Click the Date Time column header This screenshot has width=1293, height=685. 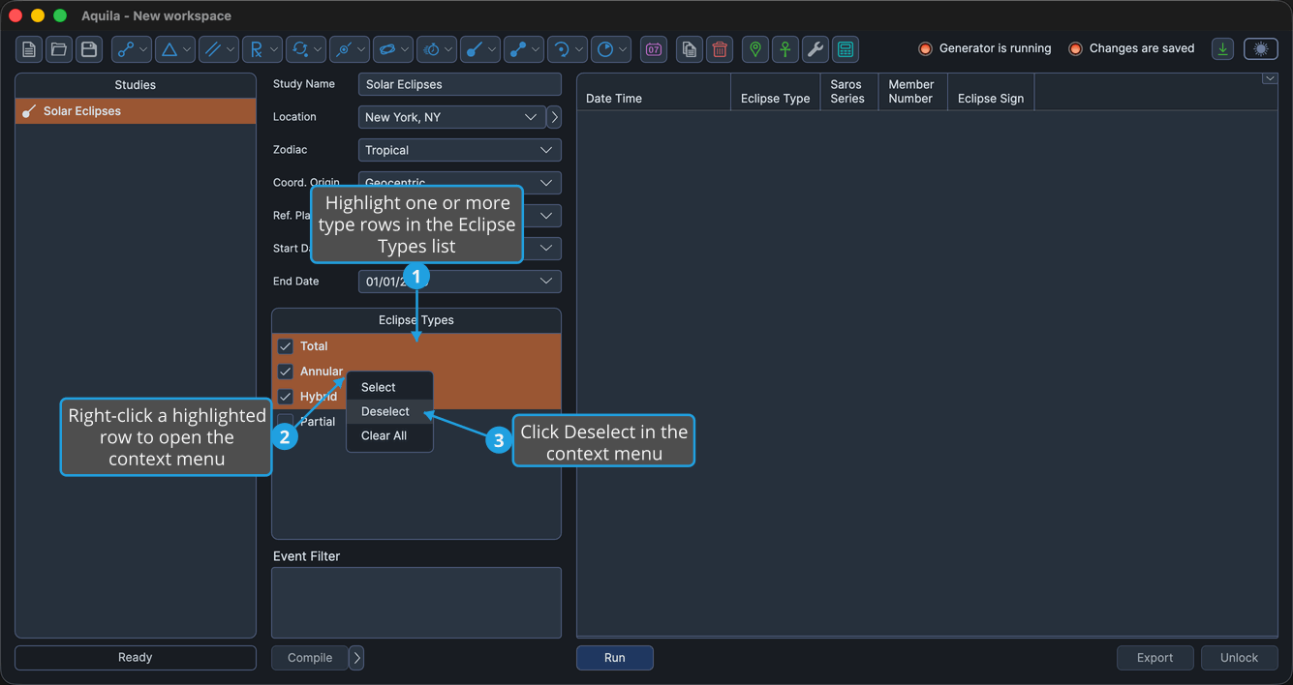pos(654,92)
